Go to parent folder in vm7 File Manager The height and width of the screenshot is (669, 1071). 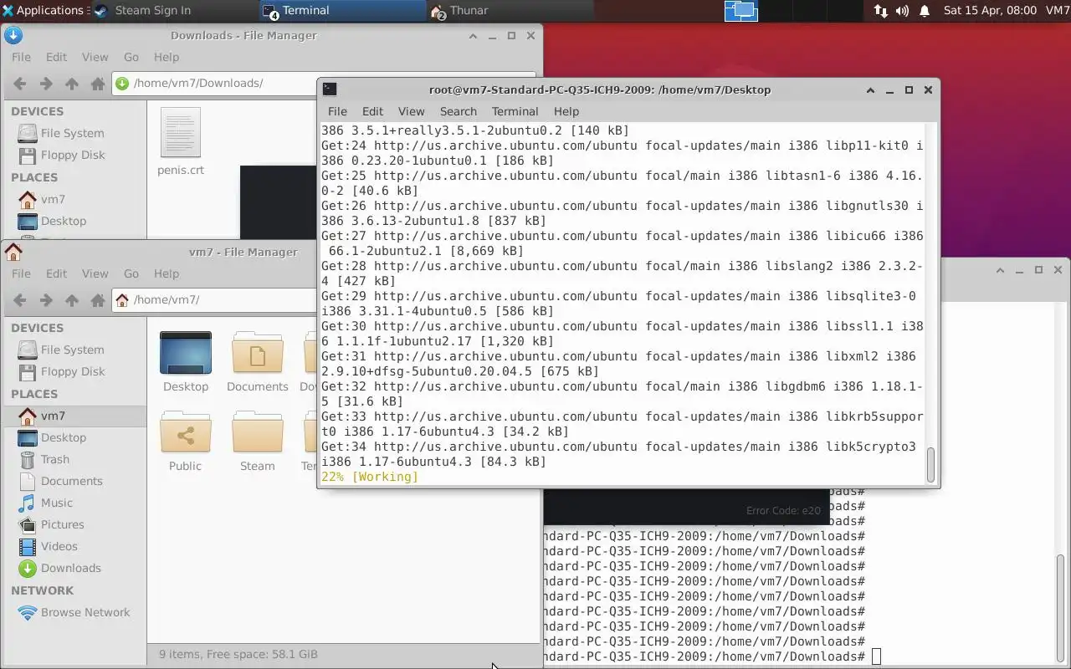click(72, 300)
